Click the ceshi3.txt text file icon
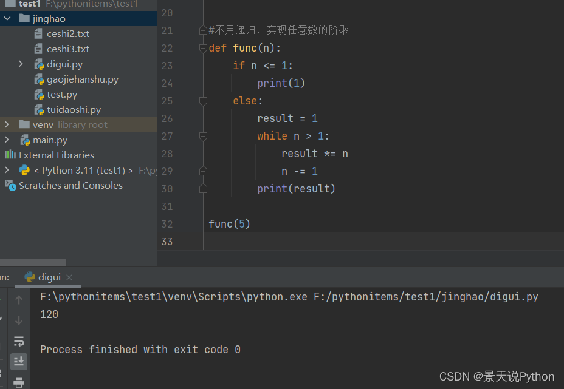564x389 pixels. (x=38, y=49)
